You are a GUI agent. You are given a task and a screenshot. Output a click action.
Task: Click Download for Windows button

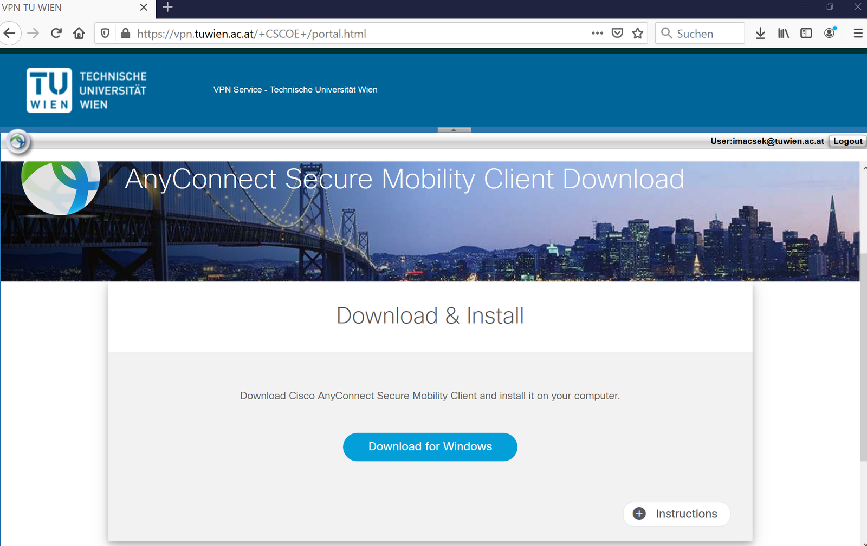tap(430, 447)
